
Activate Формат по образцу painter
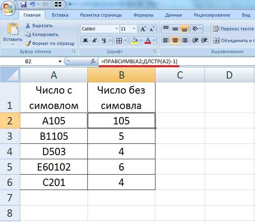point(50,43)
